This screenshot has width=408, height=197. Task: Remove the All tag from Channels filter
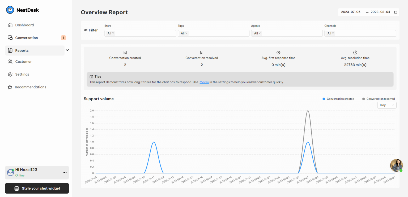(x=333, y=33)
